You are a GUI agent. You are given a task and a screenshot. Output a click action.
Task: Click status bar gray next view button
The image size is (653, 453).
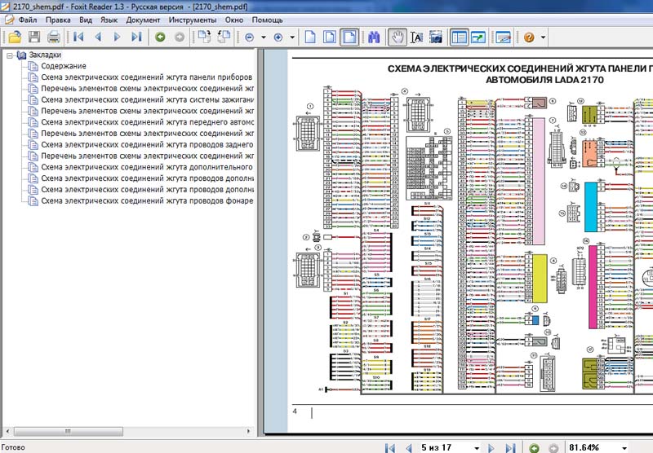click(x=553, y=448)
